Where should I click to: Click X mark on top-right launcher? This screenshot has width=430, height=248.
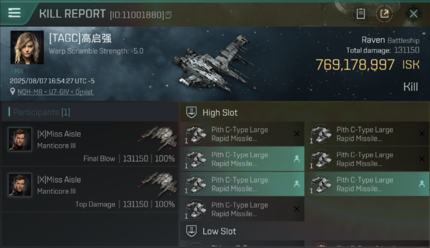422,134
